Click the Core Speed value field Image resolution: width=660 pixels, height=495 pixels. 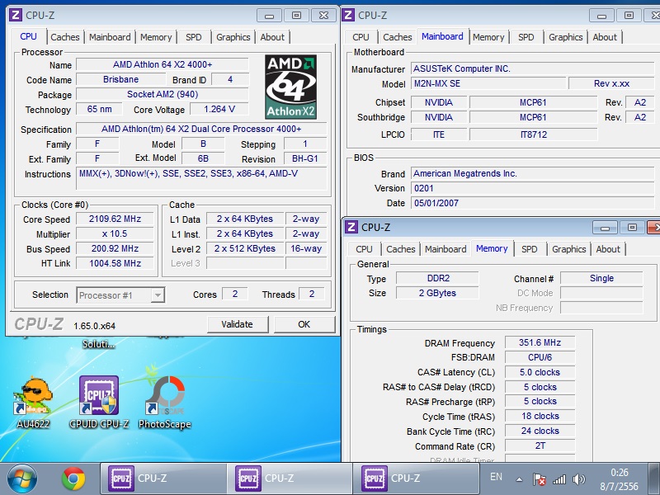(x=114, y=219)
